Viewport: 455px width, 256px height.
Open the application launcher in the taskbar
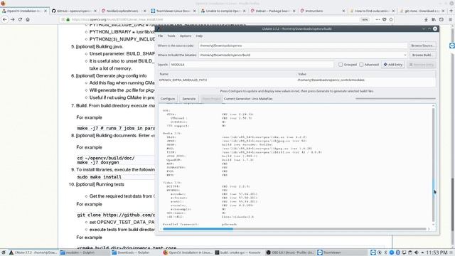[4, 252]
